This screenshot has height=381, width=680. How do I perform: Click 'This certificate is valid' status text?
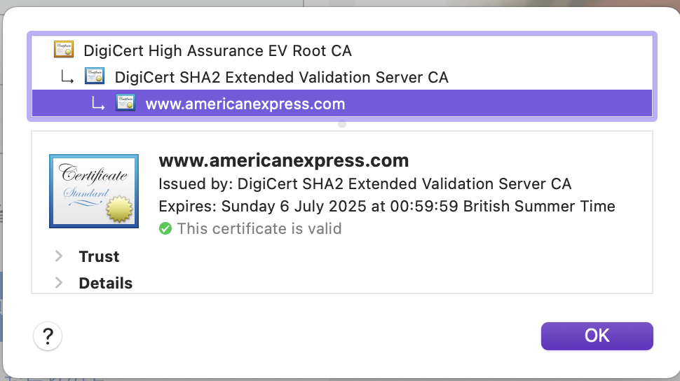point(259,228)
